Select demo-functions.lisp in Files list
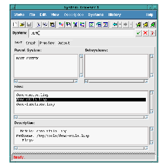Image resolution: width=168 pixels, height=167 pixels. [x=35, y=104]
